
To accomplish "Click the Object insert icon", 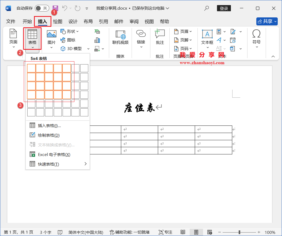I will coord(233,49).
